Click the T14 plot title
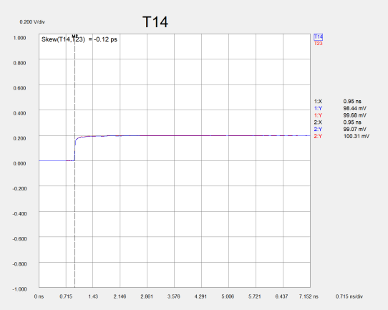This screenshot has height=310, width=388. point(155,21)
